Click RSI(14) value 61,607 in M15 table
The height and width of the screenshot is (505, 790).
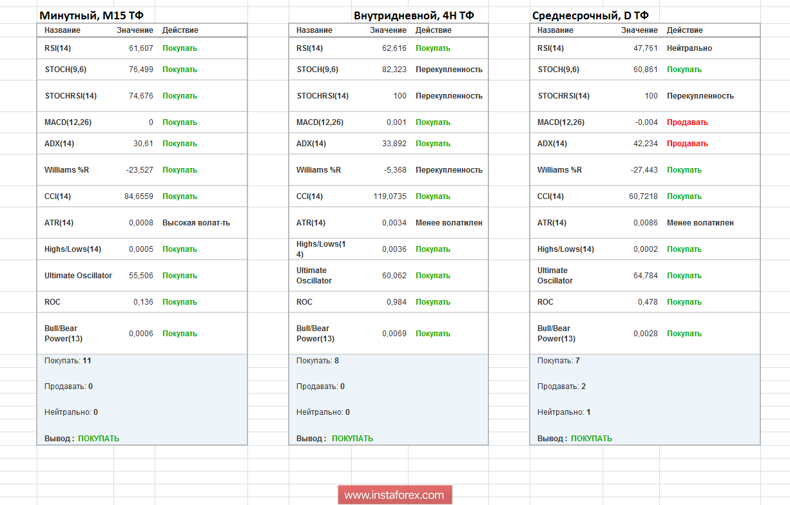(141, 48)
